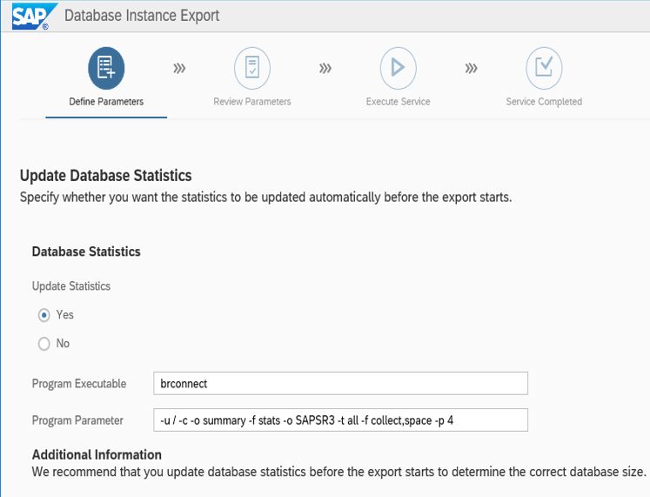Screen dimensions: 650x497
Task: Click the Program Parameter label
Action: click(x=77, y=420)
